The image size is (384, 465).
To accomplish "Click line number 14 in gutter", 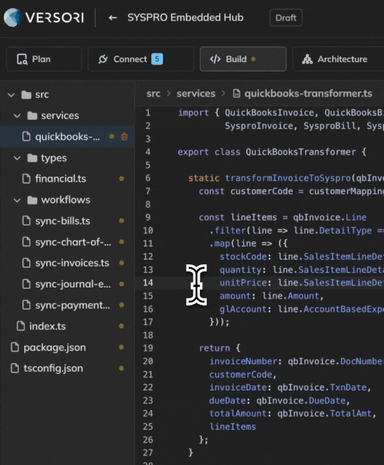I will coord(148,283).
